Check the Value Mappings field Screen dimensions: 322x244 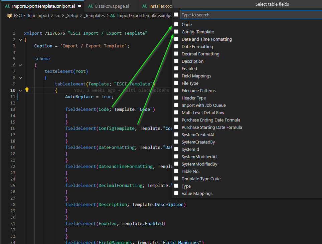coord(176,193)
